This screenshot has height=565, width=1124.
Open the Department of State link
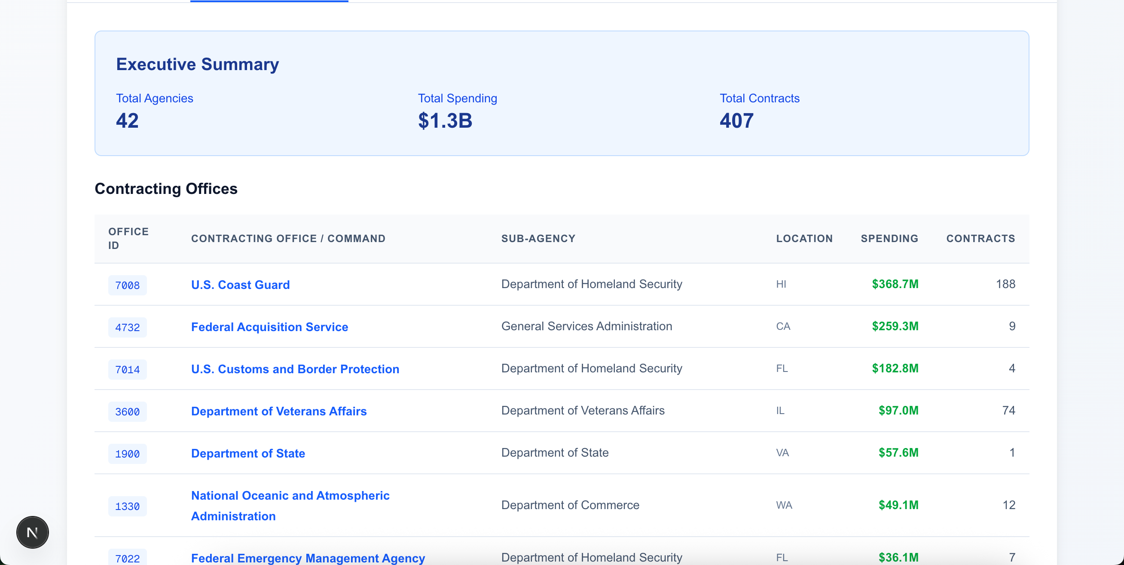248,453
